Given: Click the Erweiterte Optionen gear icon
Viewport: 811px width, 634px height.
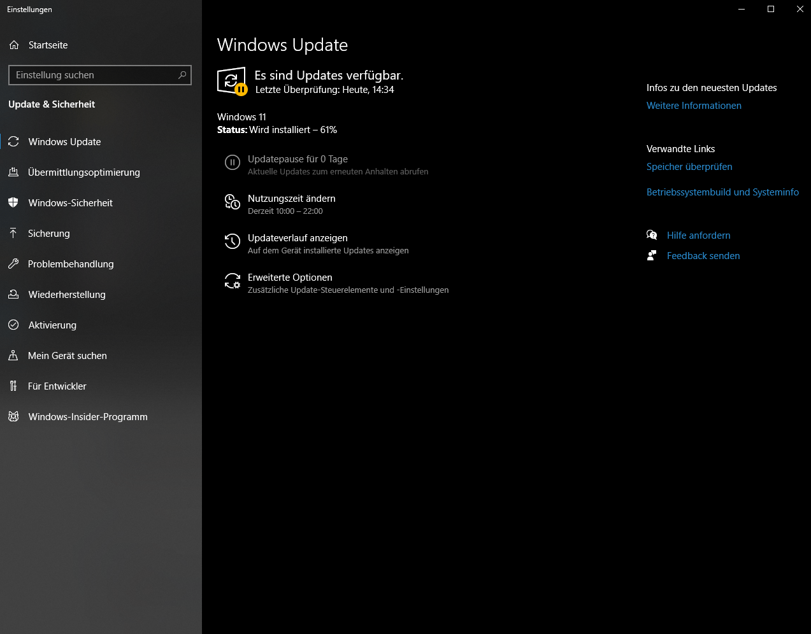Looking at the screenshot, I should pyautogui.click(x=233, y=281).
